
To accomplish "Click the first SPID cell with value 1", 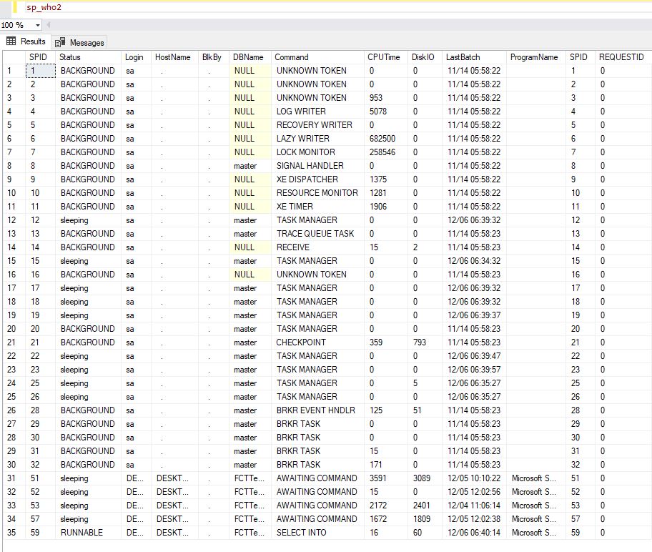I will 40,71.
